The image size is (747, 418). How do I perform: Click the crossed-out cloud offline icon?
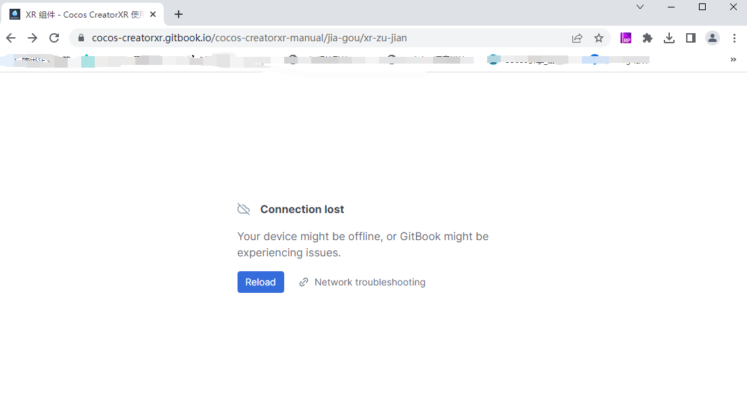pyautogui.click(x=244, y=209)
